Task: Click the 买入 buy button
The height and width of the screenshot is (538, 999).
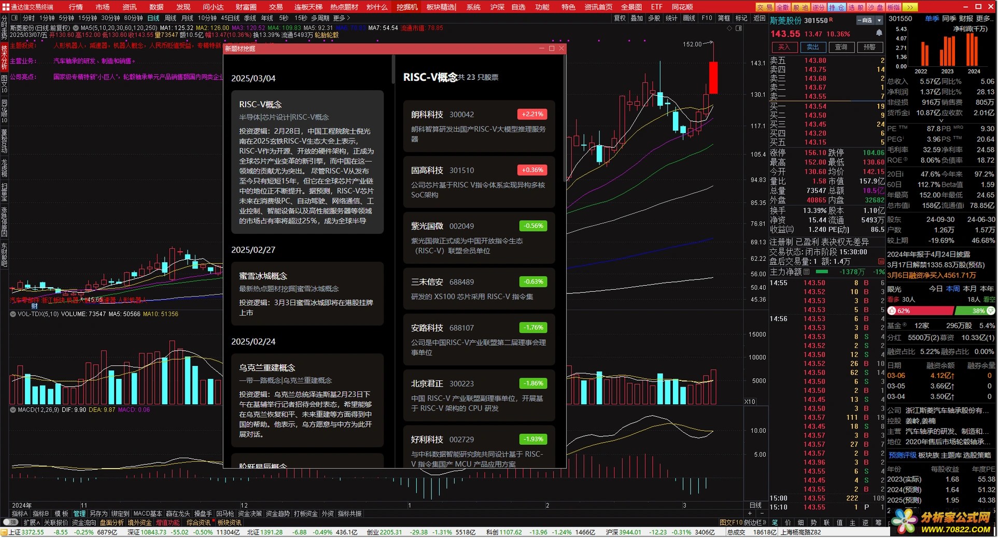Action: [x=784, y=47]
